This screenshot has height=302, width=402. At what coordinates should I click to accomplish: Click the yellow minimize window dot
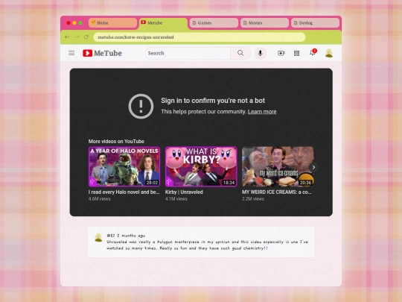[x=74, y=23]
